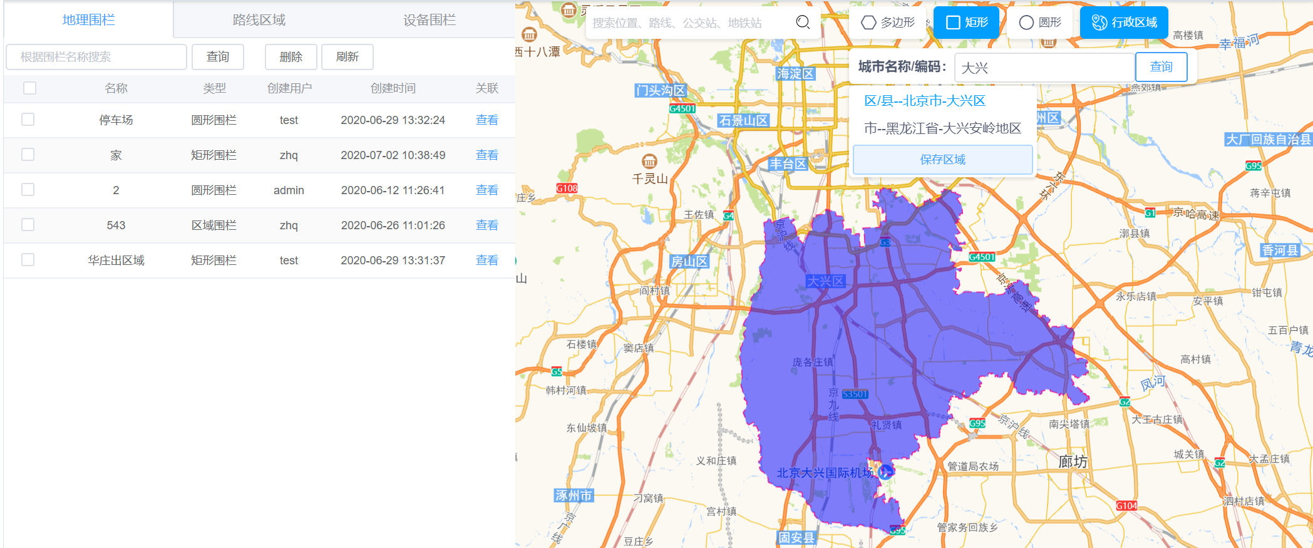This screenshot has width=1313, height=548.
Task: Check the box for the 停车场 row
Action: tap(28, 120)
